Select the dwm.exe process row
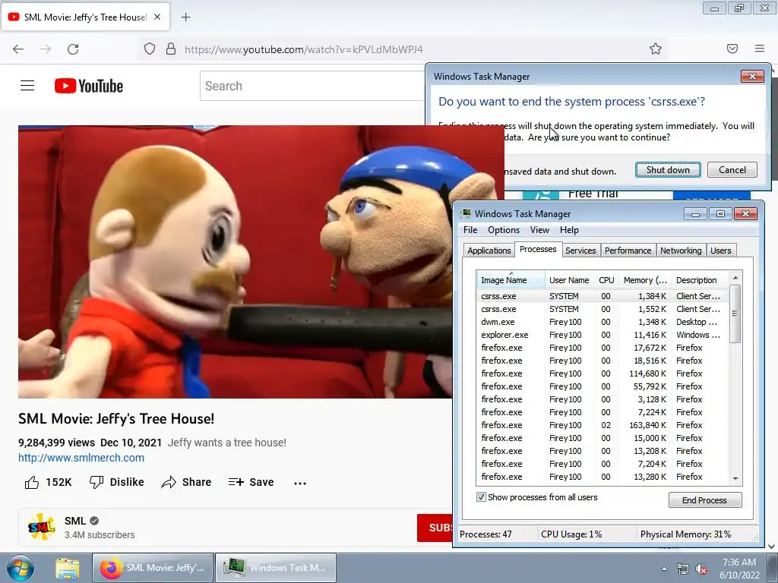This screenshot has width=778, height=583. (601, 322)
